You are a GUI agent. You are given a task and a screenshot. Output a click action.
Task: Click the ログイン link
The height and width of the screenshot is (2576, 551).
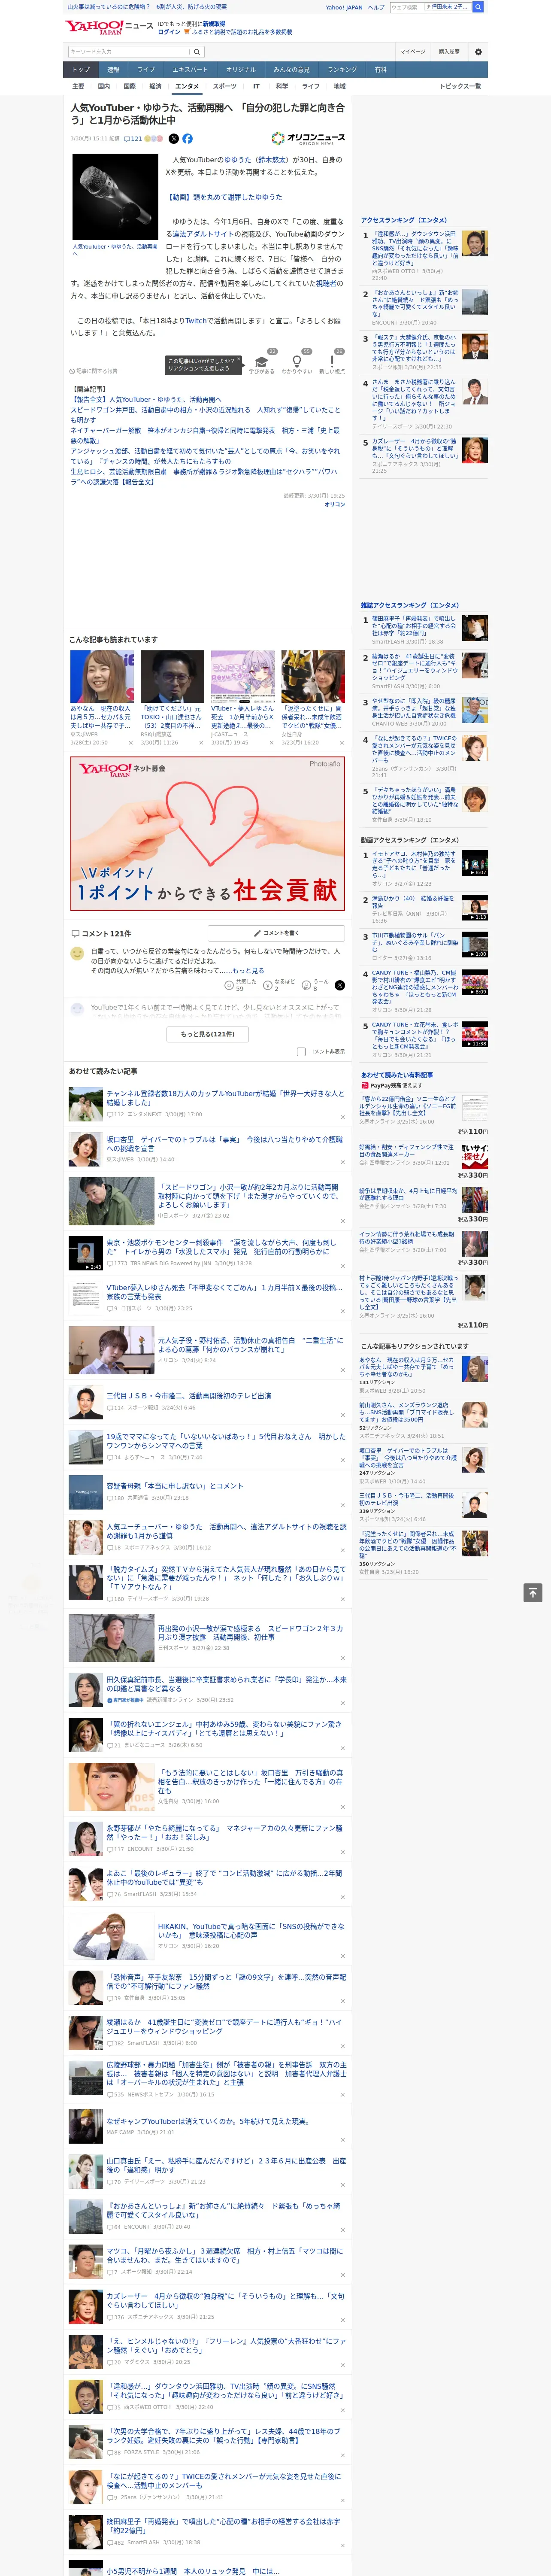pyautogui.click(x=169, y=32)
